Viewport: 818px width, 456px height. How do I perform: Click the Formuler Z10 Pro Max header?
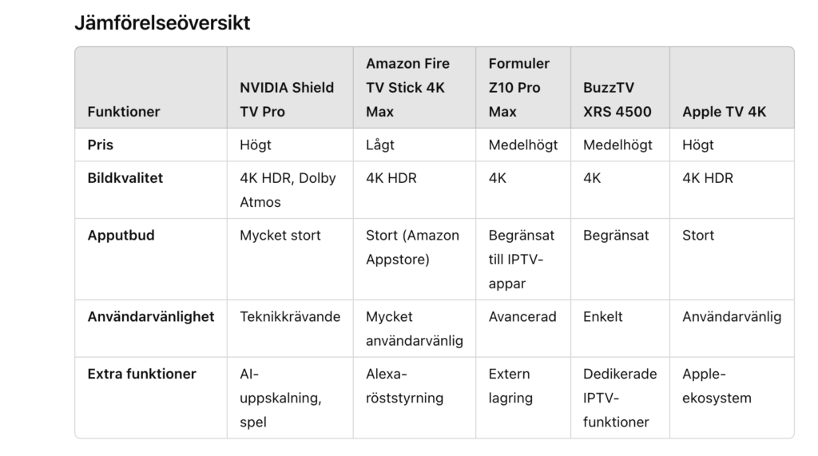(518, 88)
